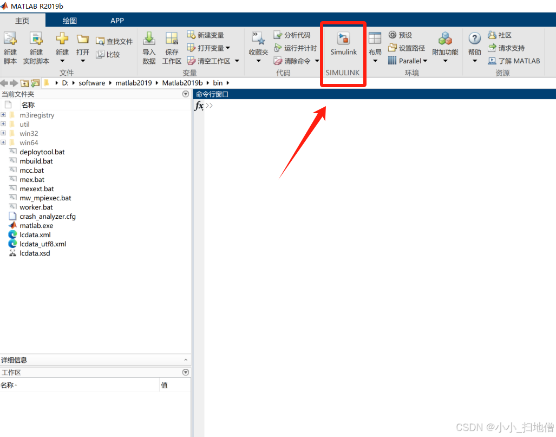Expand the win64 folder
The height and width of the screenshot is (437, 556).
(x=3, y=142)
